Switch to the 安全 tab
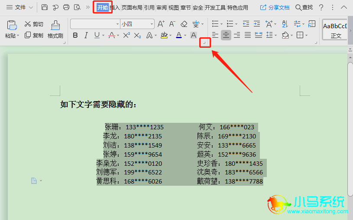The width and height of the screenshot is (353, 220). (198, 7)
